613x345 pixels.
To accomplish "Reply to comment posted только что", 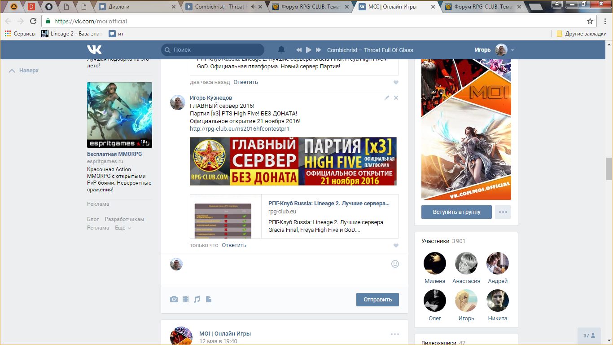I will click(234, 245).
